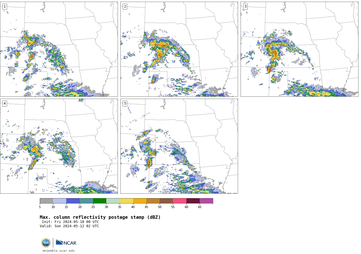Open ensemble member 3 reflectivity map

[299, 49]
